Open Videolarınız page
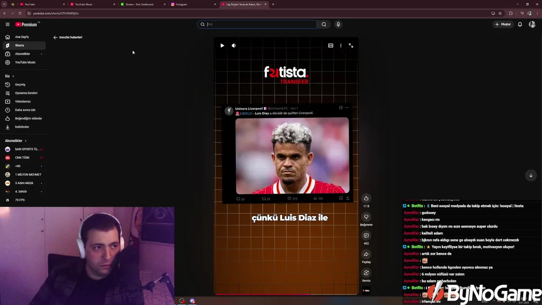 [24, 101]
